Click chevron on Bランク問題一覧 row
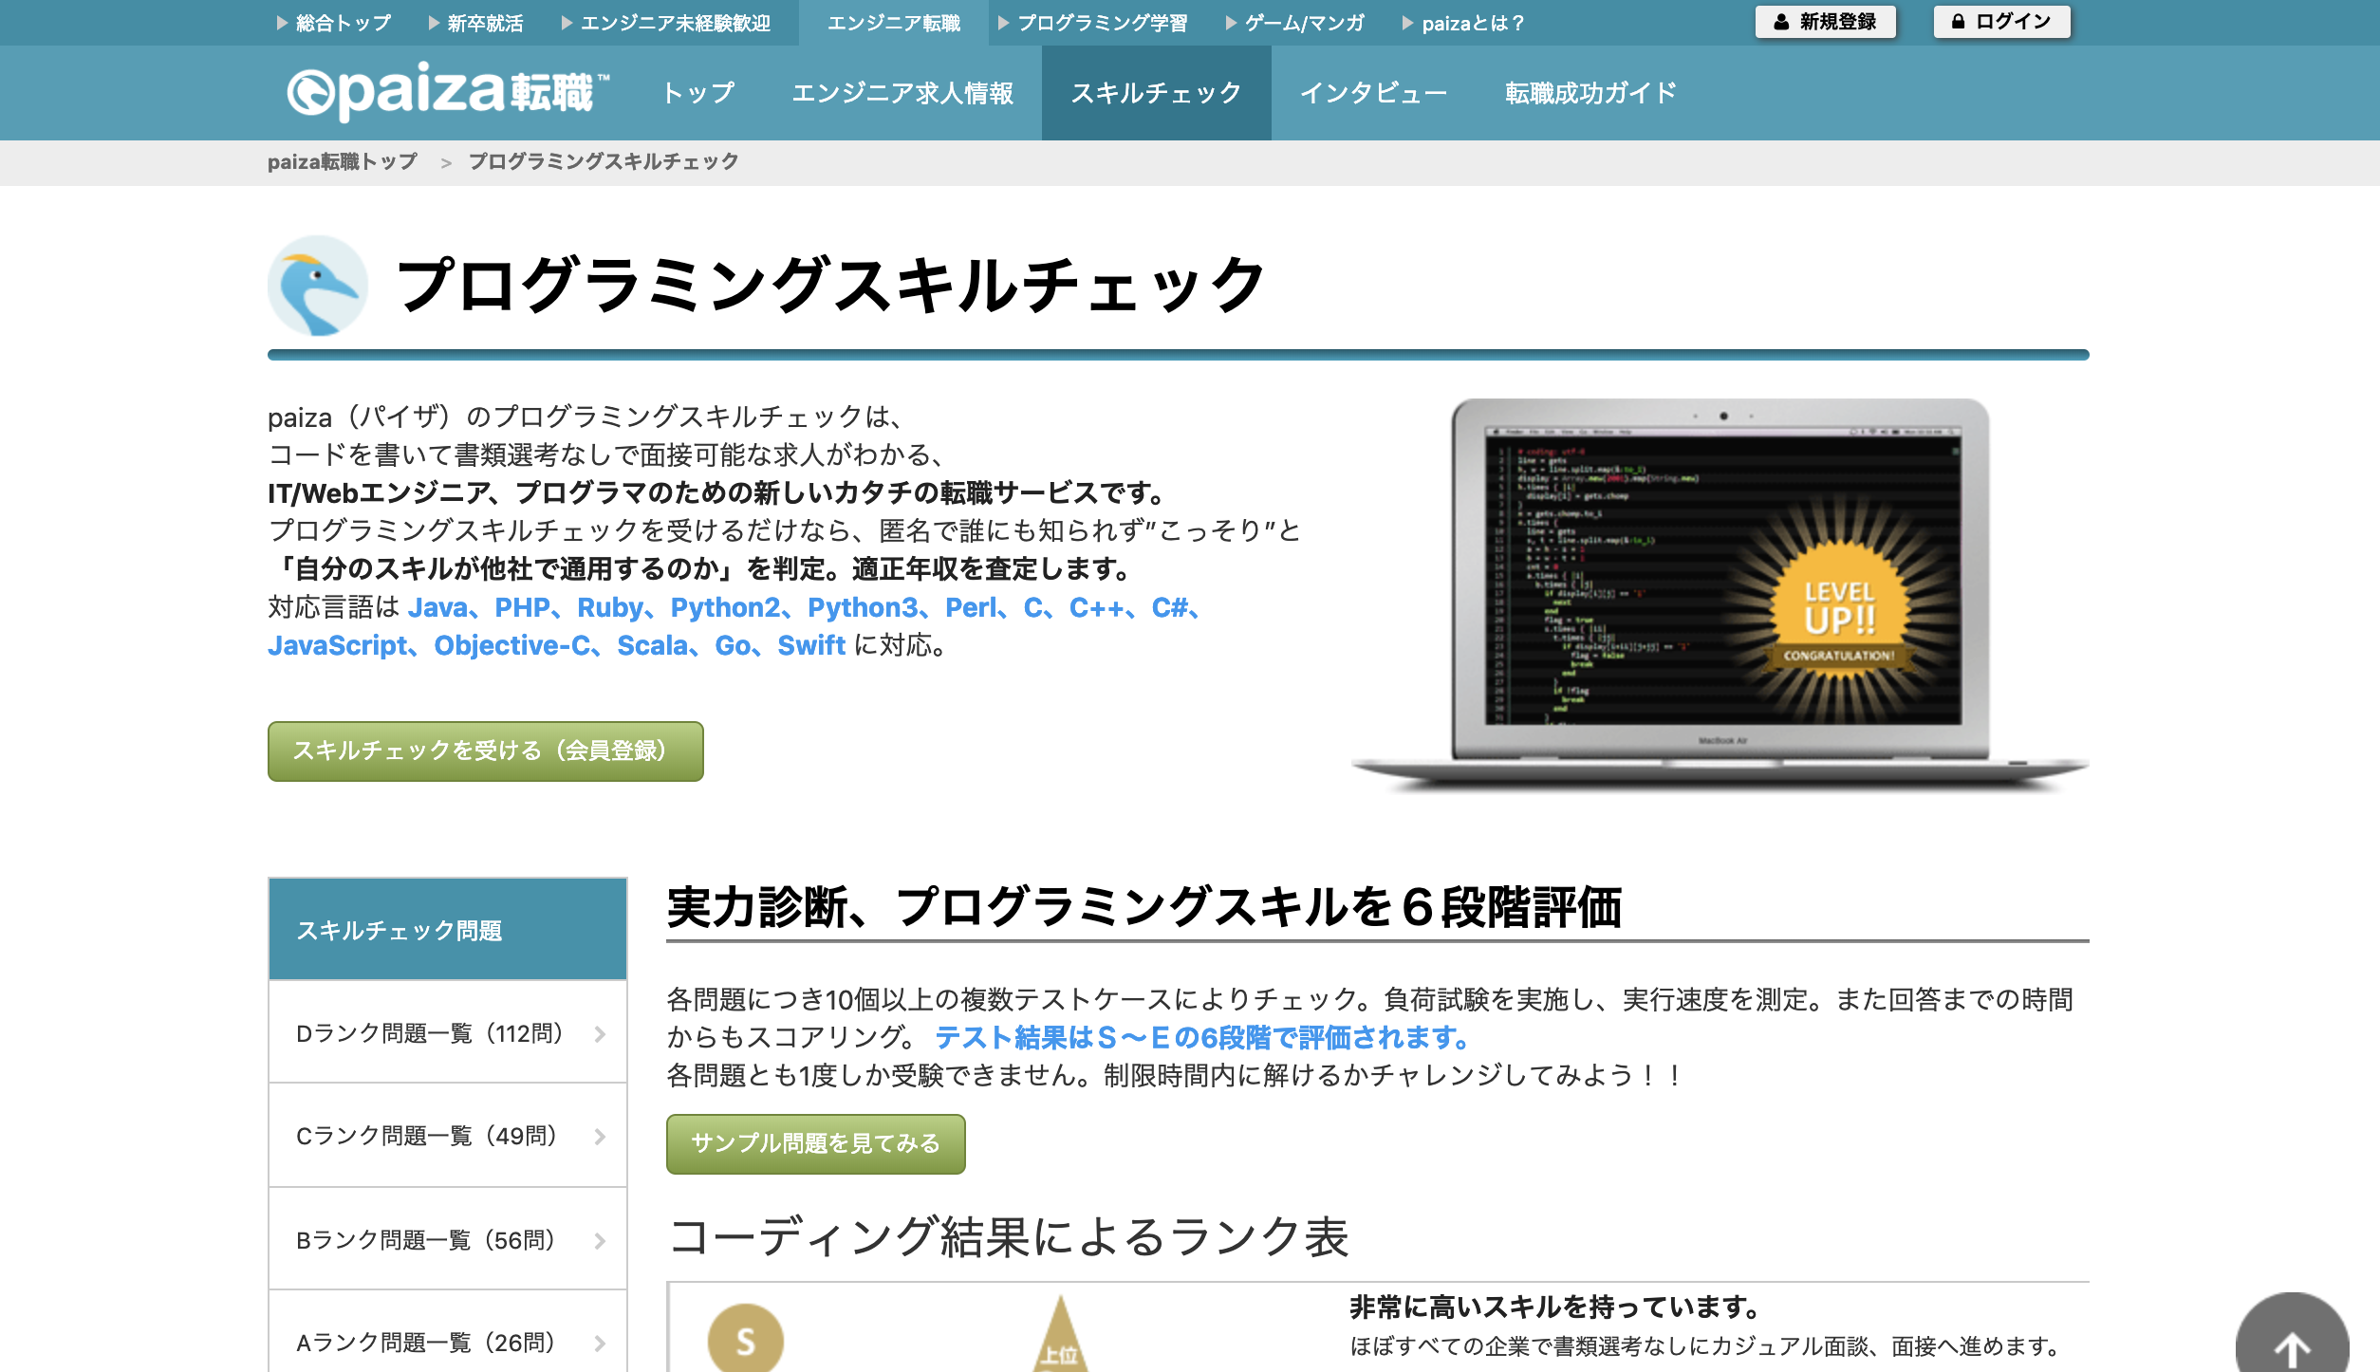 coord(600,1241)
